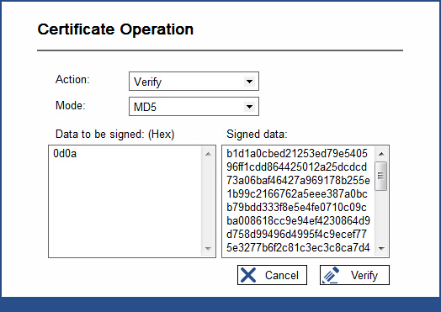
Task: Click the blue X icon on Cancel
Action: (x=248, y=275)
